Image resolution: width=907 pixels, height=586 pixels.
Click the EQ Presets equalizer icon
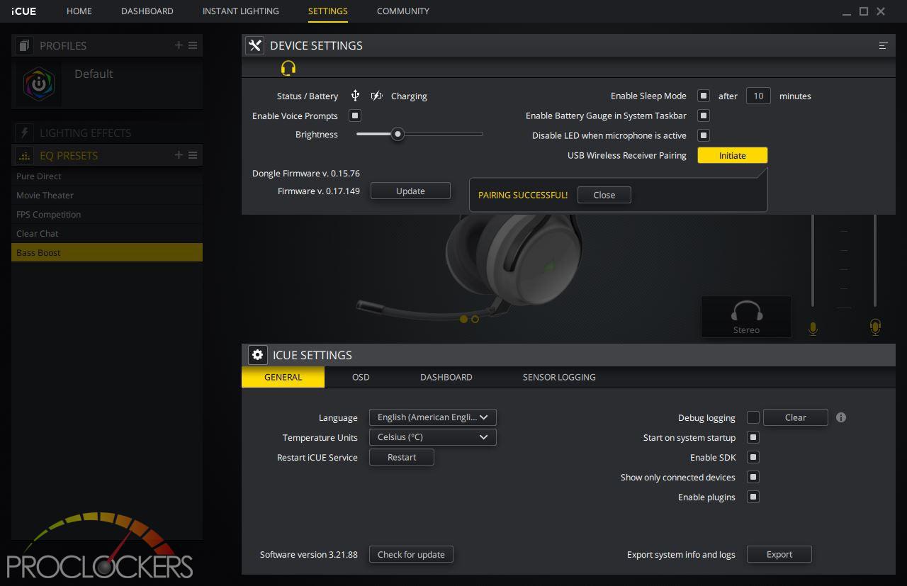(25, 155)
